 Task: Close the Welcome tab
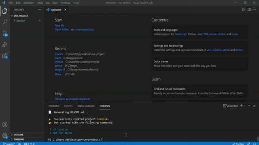point(66,10)
